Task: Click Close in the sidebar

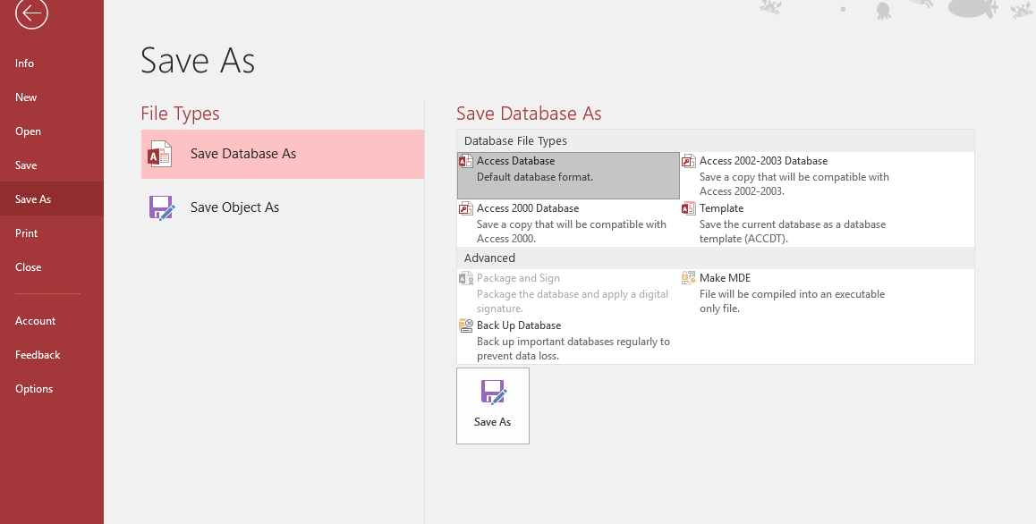Action: pos(29,267)
